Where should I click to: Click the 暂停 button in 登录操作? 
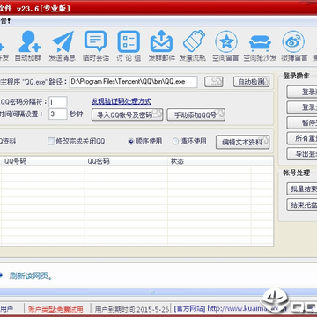click(x=302, y=122)
